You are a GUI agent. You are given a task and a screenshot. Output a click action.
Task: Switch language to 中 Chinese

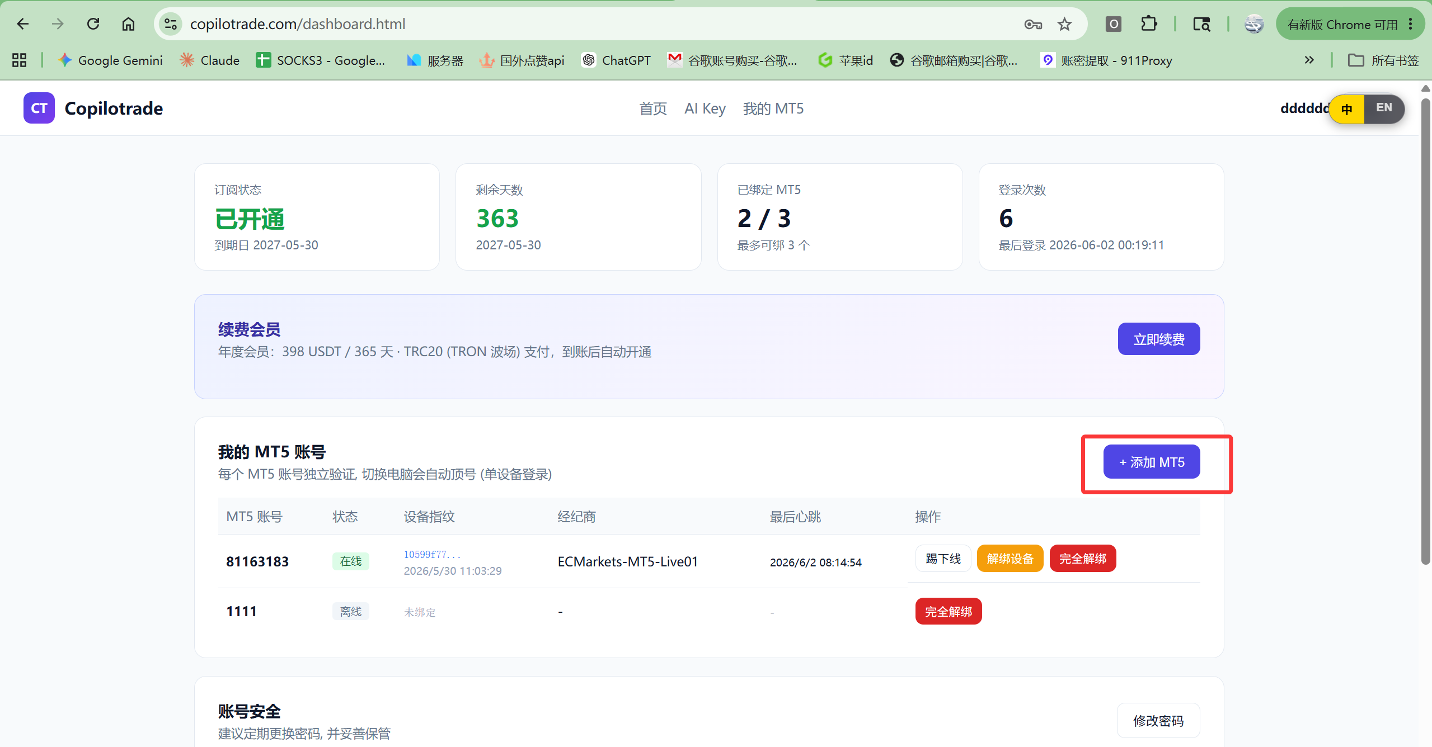pyautogui.click(x=1347, y=109)
